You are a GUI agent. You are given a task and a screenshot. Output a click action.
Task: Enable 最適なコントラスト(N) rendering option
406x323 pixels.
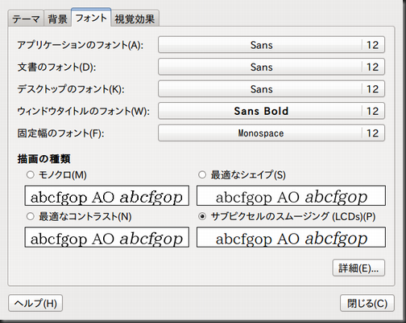pyautogui.click(x=31, y=216)
